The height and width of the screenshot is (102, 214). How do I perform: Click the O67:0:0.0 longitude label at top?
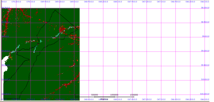161,2
